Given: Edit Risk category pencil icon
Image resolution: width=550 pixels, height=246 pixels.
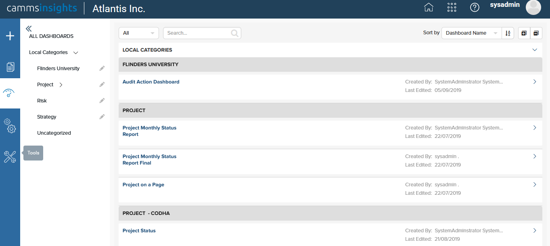Looking at the screenshot, I should [x=102, y=101].
